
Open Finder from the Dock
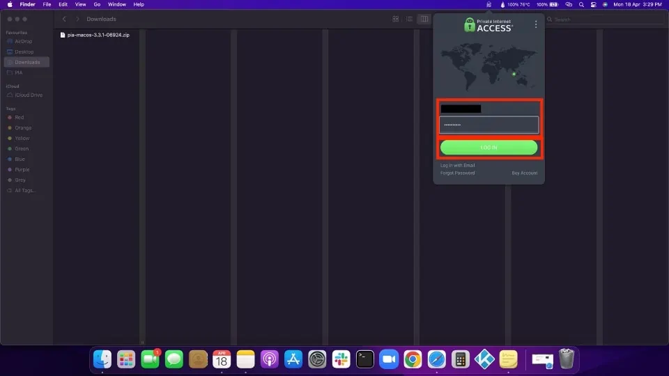click(102, 359)
